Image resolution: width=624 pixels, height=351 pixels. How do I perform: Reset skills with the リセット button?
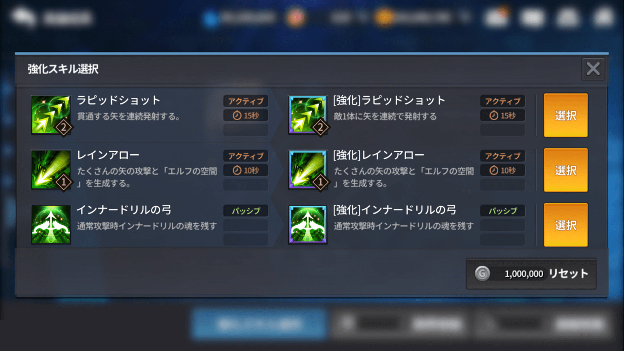[x=531, y=273]
